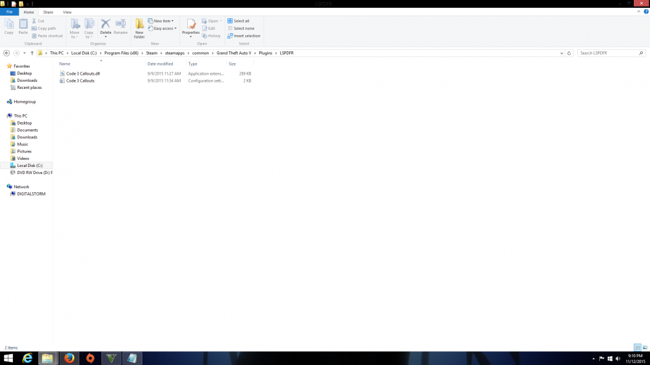The image size is (650, 365).
Task: Click the Back navigation arrow
Action: (6, 53)
